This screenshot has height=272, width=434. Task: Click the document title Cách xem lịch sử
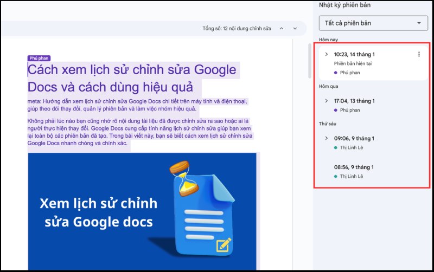pos(132,78)
